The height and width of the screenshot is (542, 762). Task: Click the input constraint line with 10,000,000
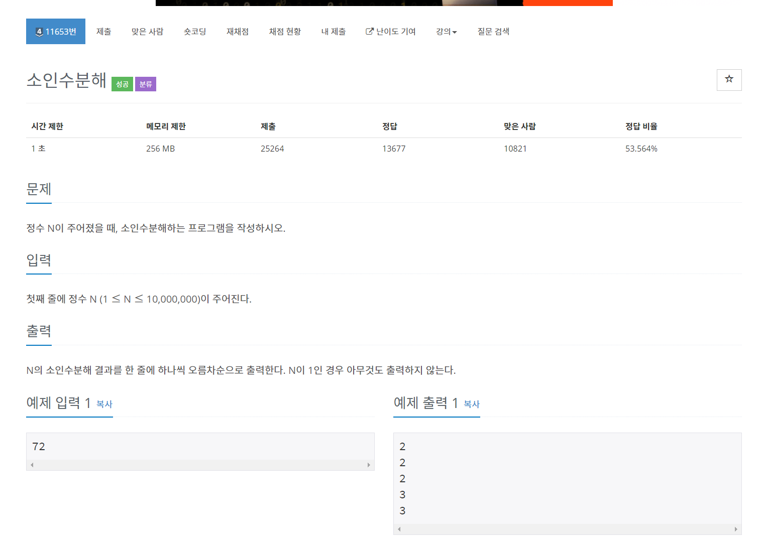point(139,299)
